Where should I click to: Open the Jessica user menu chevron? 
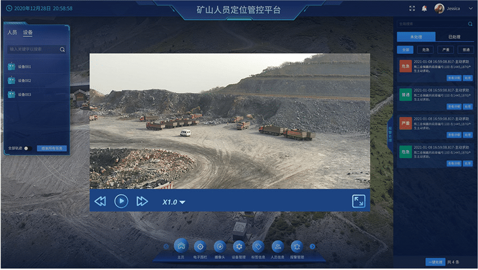(x=470, y=8)
